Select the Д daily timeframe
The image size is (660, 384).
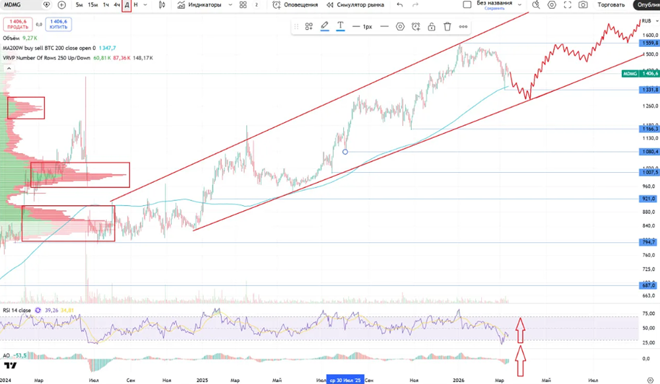click(x=127, y=5)
